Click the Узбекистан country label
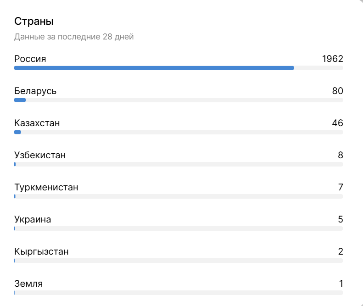The image size is (363, 306). pyautogui.click(x=40, y=155)
